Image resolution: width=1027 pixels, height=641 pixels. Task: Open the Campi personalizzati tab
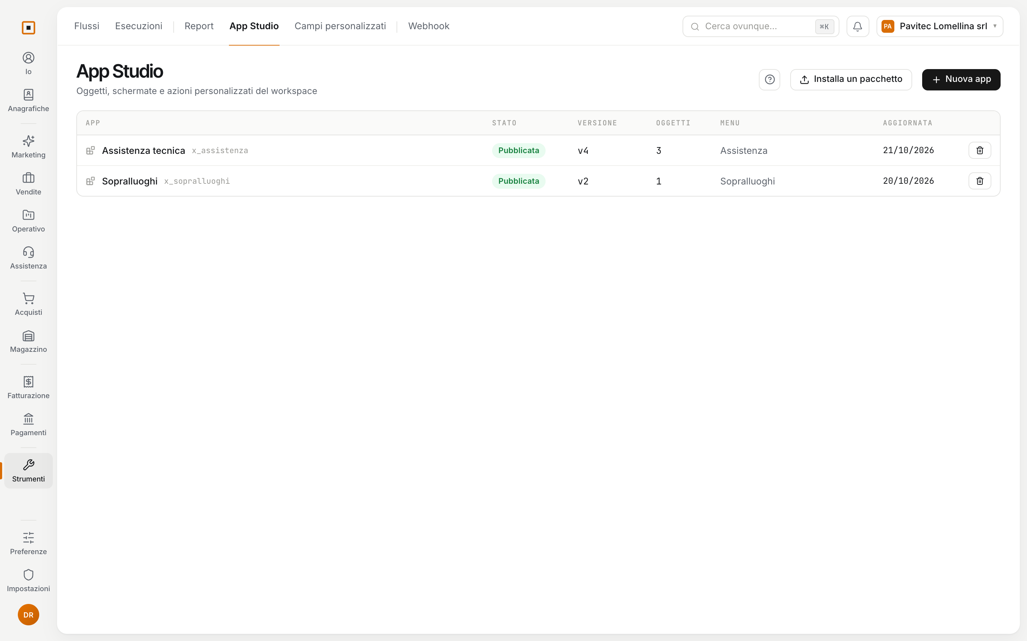[340, 26]
